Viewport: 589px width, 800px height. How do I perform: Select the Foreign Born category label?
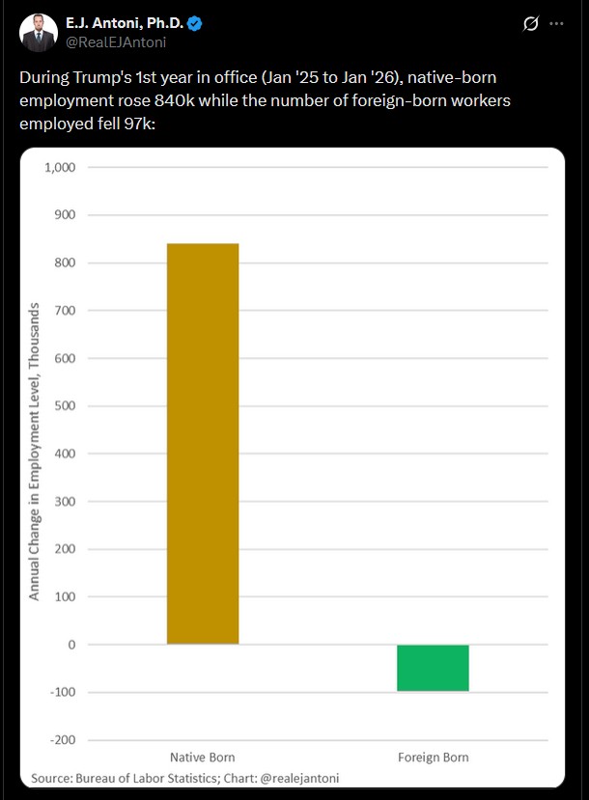pos(433,759)
